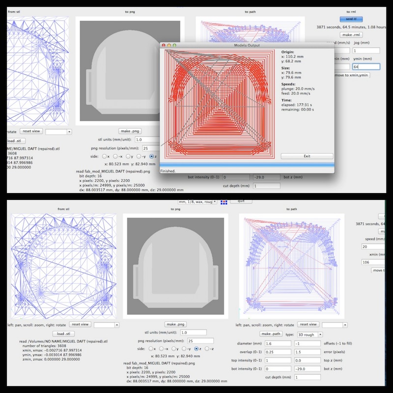Screen dimensions: 393x393
Task: Click lower window bot intensity field showing 0
Action: click(x=278, y=369)
